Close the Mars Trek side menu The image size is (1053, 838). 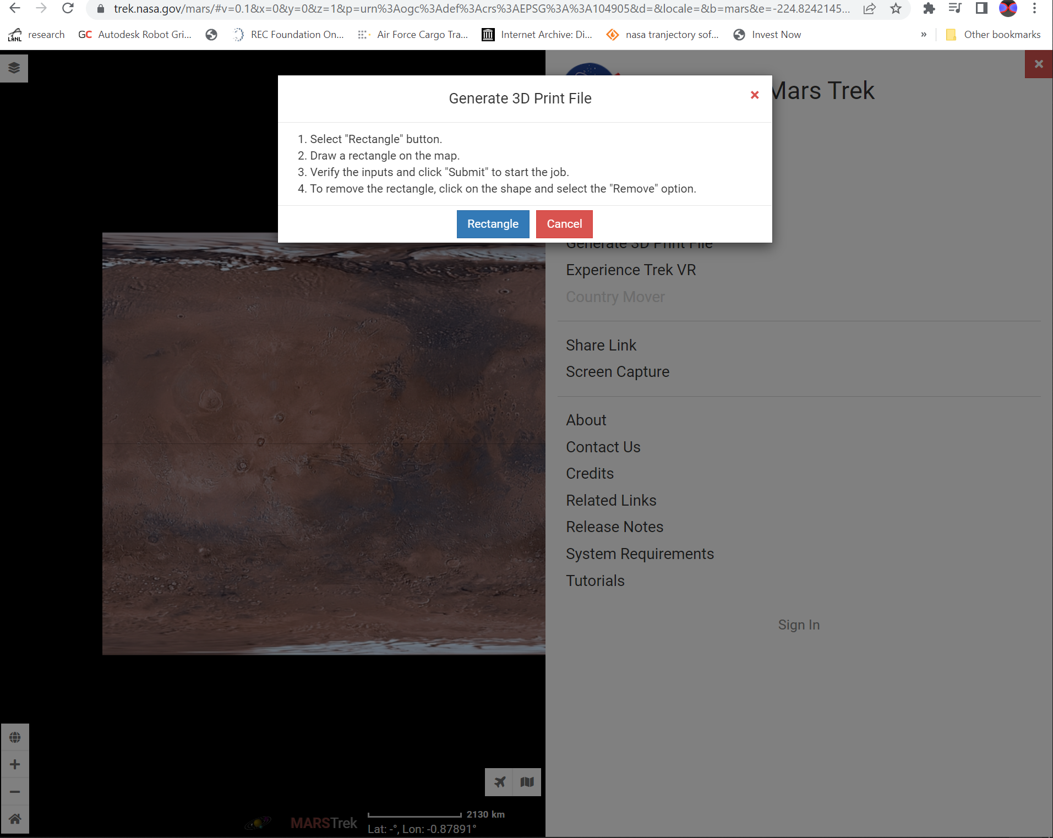(1039, 64)
